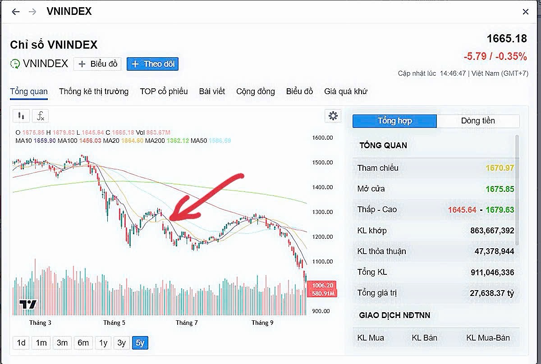Screen dimensions: 541x364
Task: Open the candlestick chart type icon
Action: [21, 116]
